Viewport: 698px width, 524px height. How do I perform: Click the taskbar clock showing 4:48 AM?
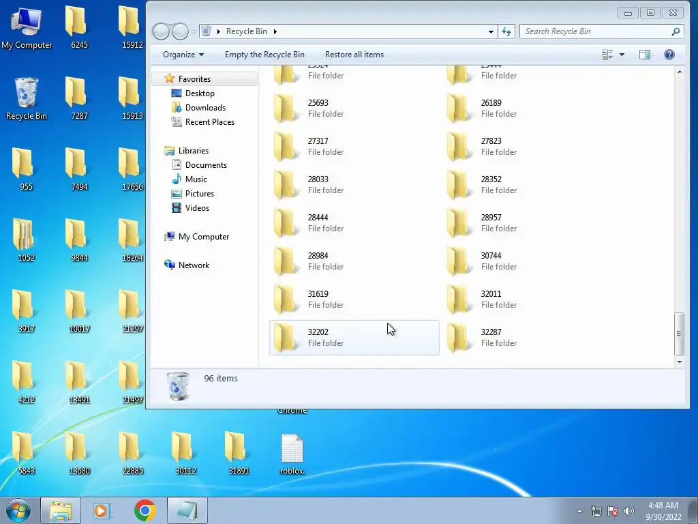[663, 510]
